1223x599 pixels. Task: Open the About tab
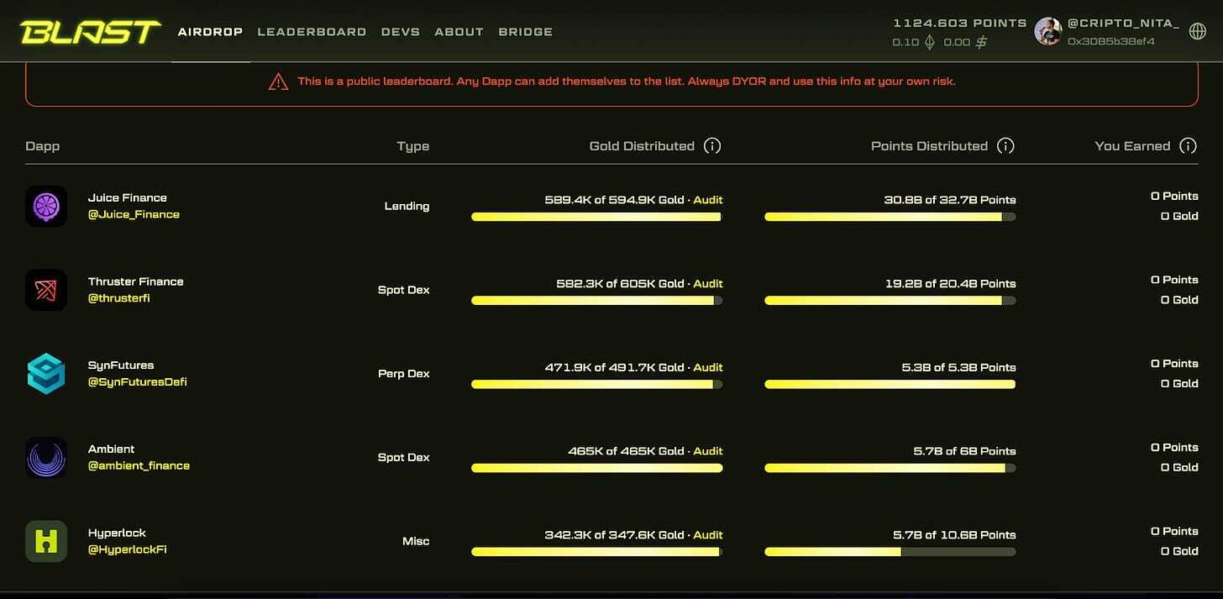click(x=459, y=32)
